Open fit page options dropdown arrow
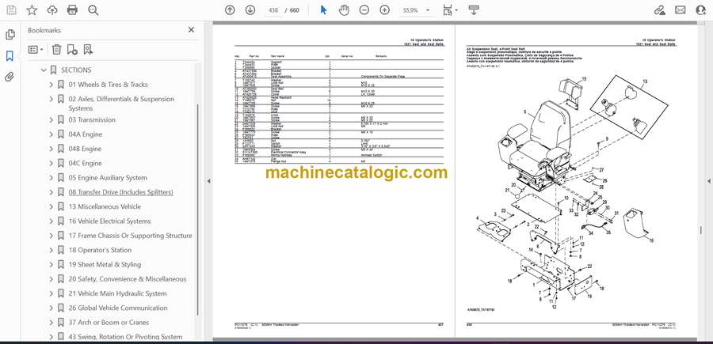This screenshot has height=344, width=713. pyautogui.click(x=456, y=10)
